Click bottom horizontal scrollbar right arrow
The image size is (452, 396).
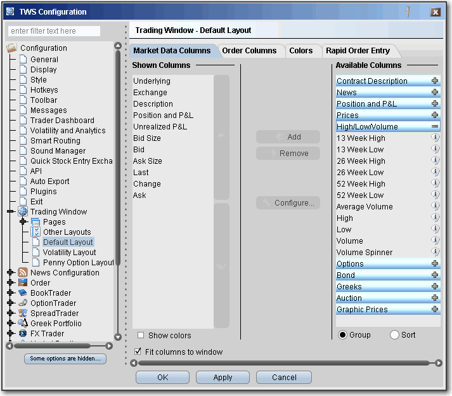pos(439,363)
